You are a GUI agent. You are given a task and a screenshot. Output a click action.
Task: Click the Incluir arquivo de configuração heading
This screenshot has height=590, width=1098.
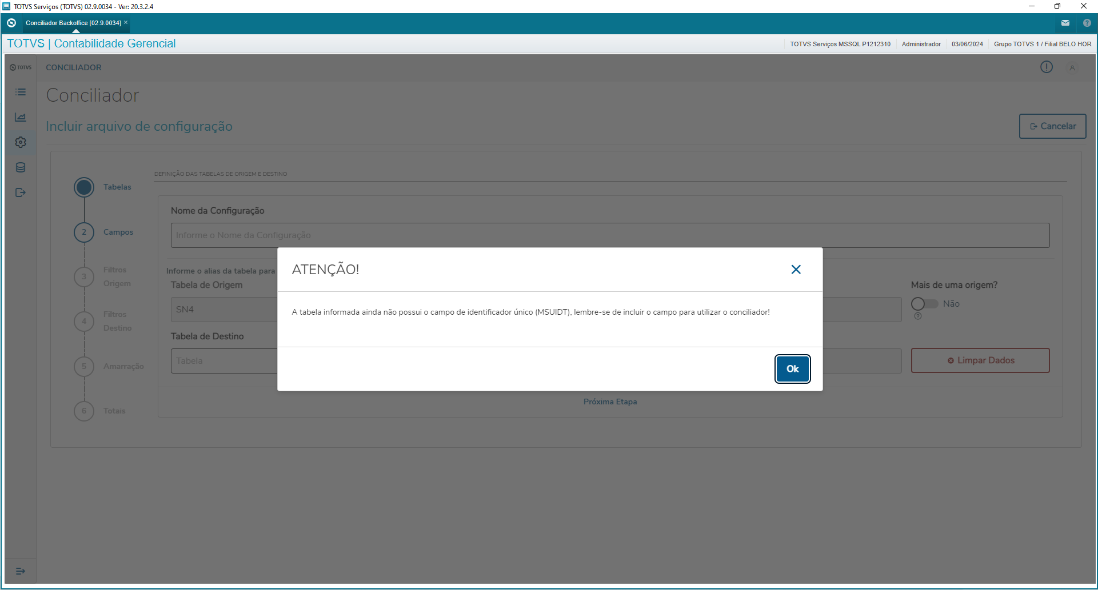(x=139, y=126)
